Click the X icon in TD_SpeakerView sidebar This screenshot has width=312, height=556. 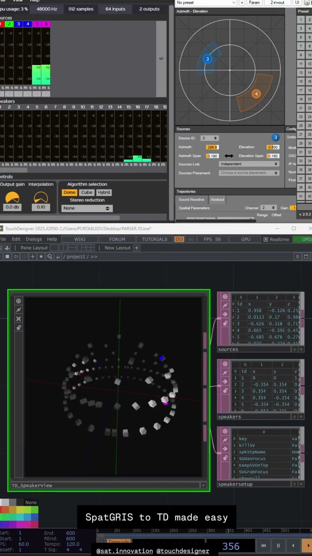[19, 319]
